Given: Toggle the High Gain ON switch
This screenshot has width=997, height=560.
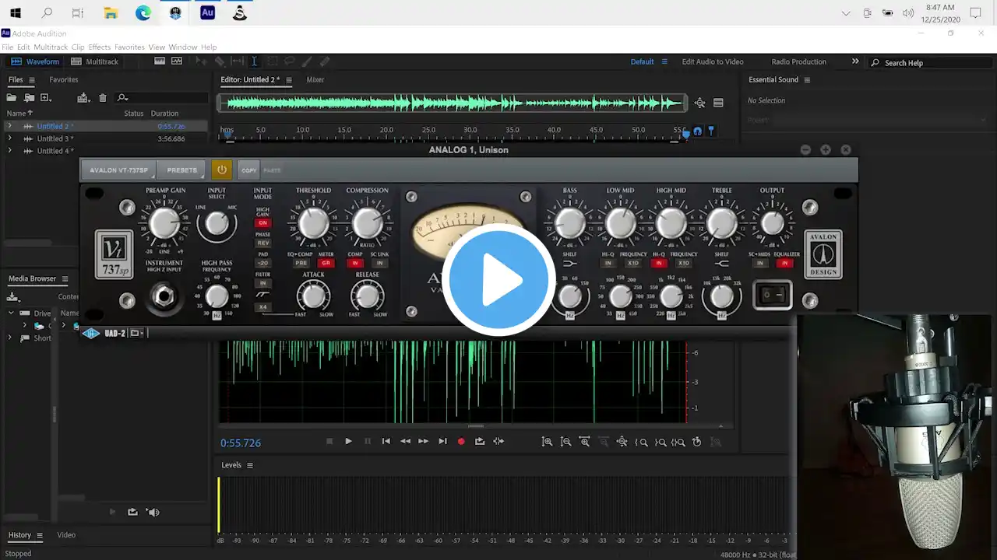Looking at the screenshot, I should 262,222.
